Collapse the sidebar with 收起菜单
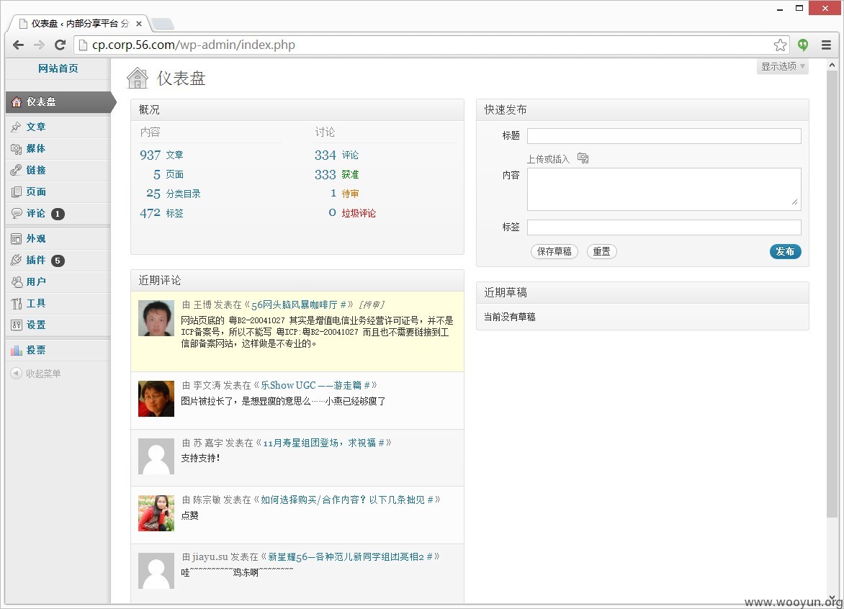 (35, 374)
